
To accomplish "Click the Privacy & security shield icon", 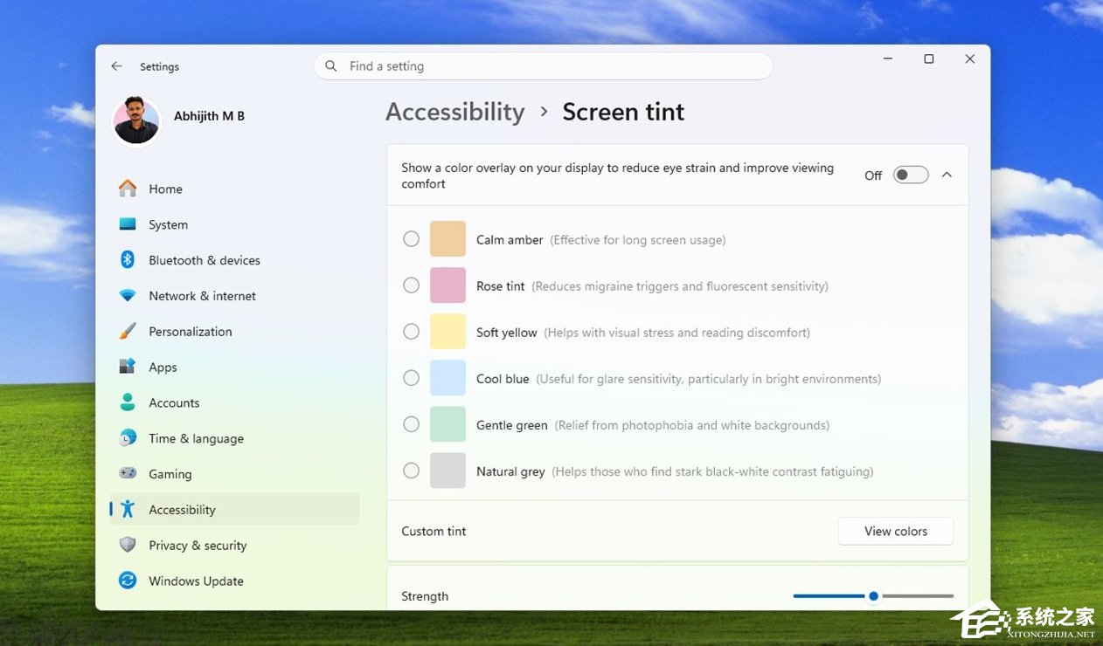I will [128, 545].
